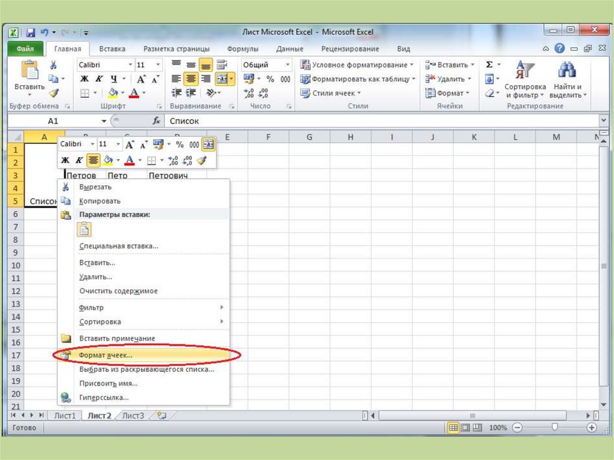Click the paste clipboard icon under Параметры вставки
The image size is (614, 460).
(85, 229)
